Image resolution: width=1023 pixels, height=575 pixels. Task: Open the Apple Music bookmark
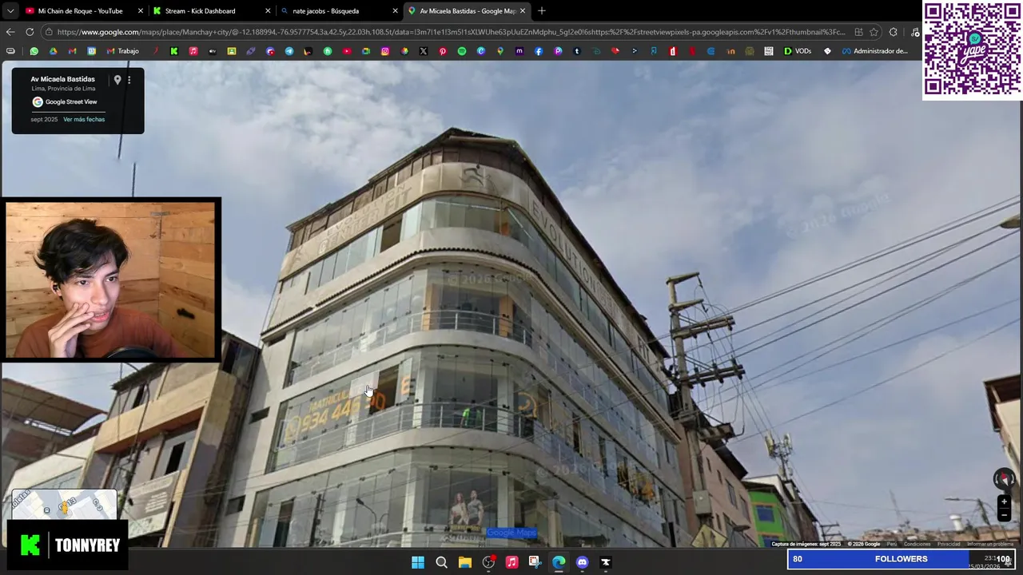(193, 51)
